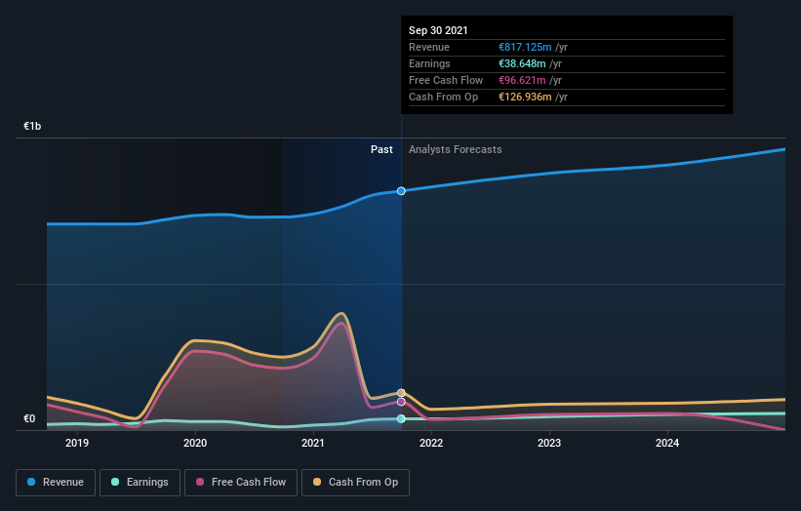Click the 'Free Cash Flow' tooltip row label
Screen dimensions: 801x511
(446, 80)
